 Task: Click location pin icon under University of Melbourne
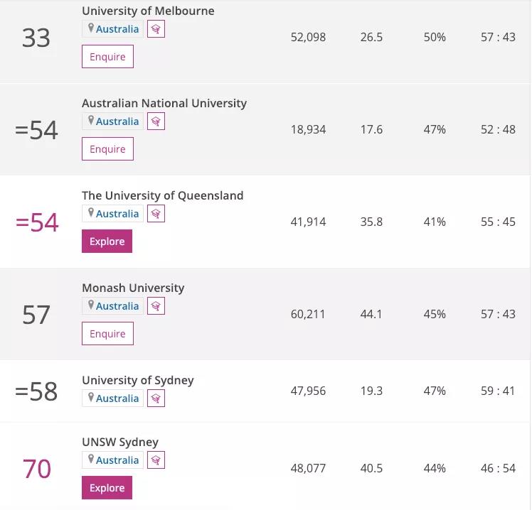[x=90, y=28]
